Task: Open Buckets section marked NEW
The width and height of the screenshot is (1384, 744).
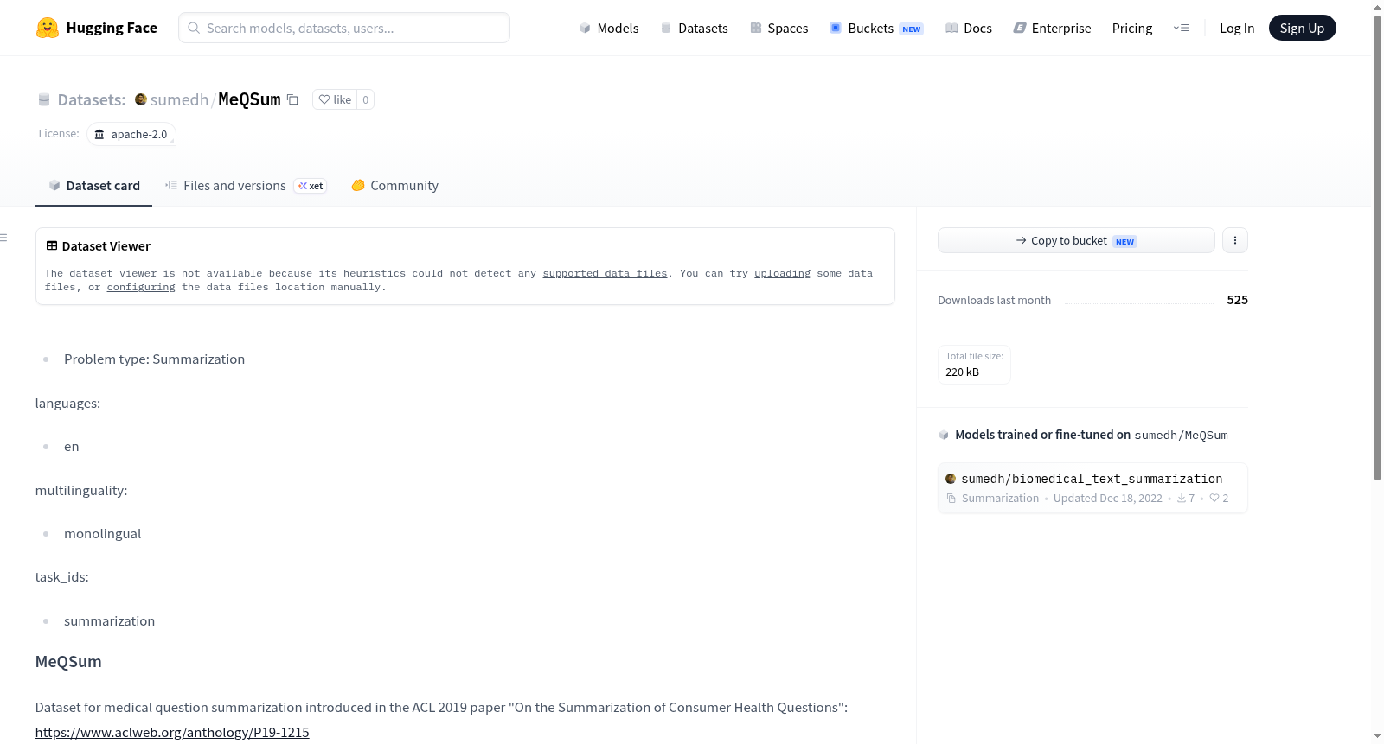Action: coord(876,28)
